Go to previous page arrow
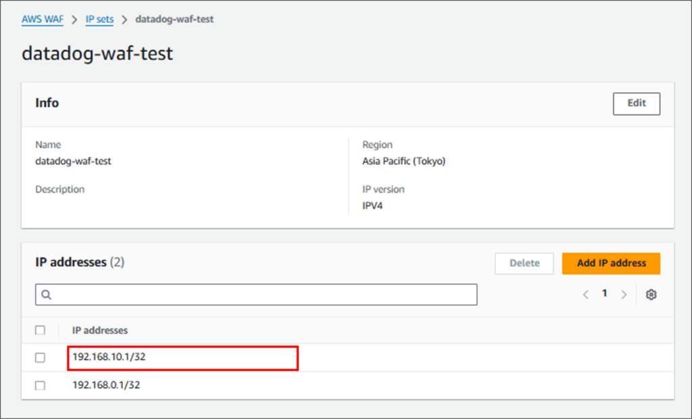The width and height of the screenshot is (692, 419). 586,295
